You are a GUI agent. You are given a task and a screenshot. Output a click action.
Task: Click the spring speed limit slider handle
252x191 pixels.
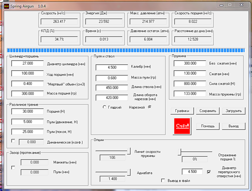[x=129, y=151]
